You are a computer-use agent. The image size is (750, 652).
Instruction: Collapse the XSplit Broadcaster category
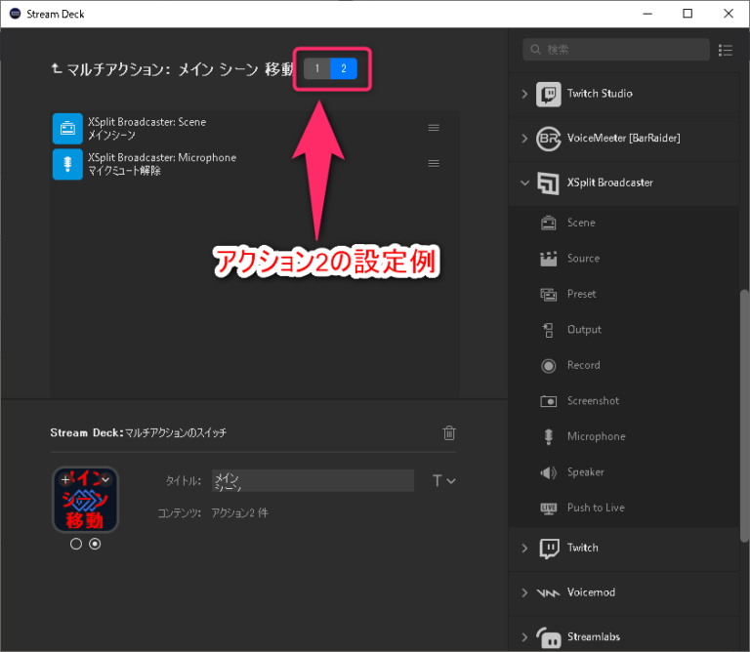coord(524,183)
